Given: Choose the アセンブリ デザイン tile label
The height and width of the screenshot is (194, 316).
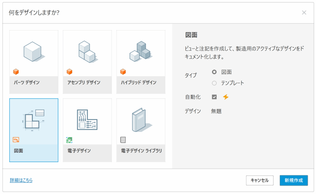Looking at the screenshot, I should (84, 82).
